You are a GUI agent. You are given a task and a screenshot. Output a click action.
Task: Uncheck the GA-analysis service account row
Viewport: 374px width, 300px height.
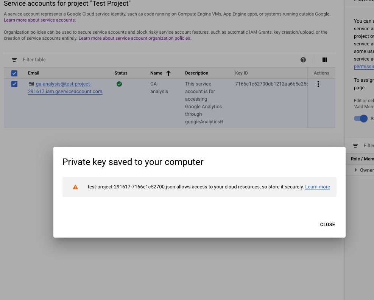[x=14, y=84]
